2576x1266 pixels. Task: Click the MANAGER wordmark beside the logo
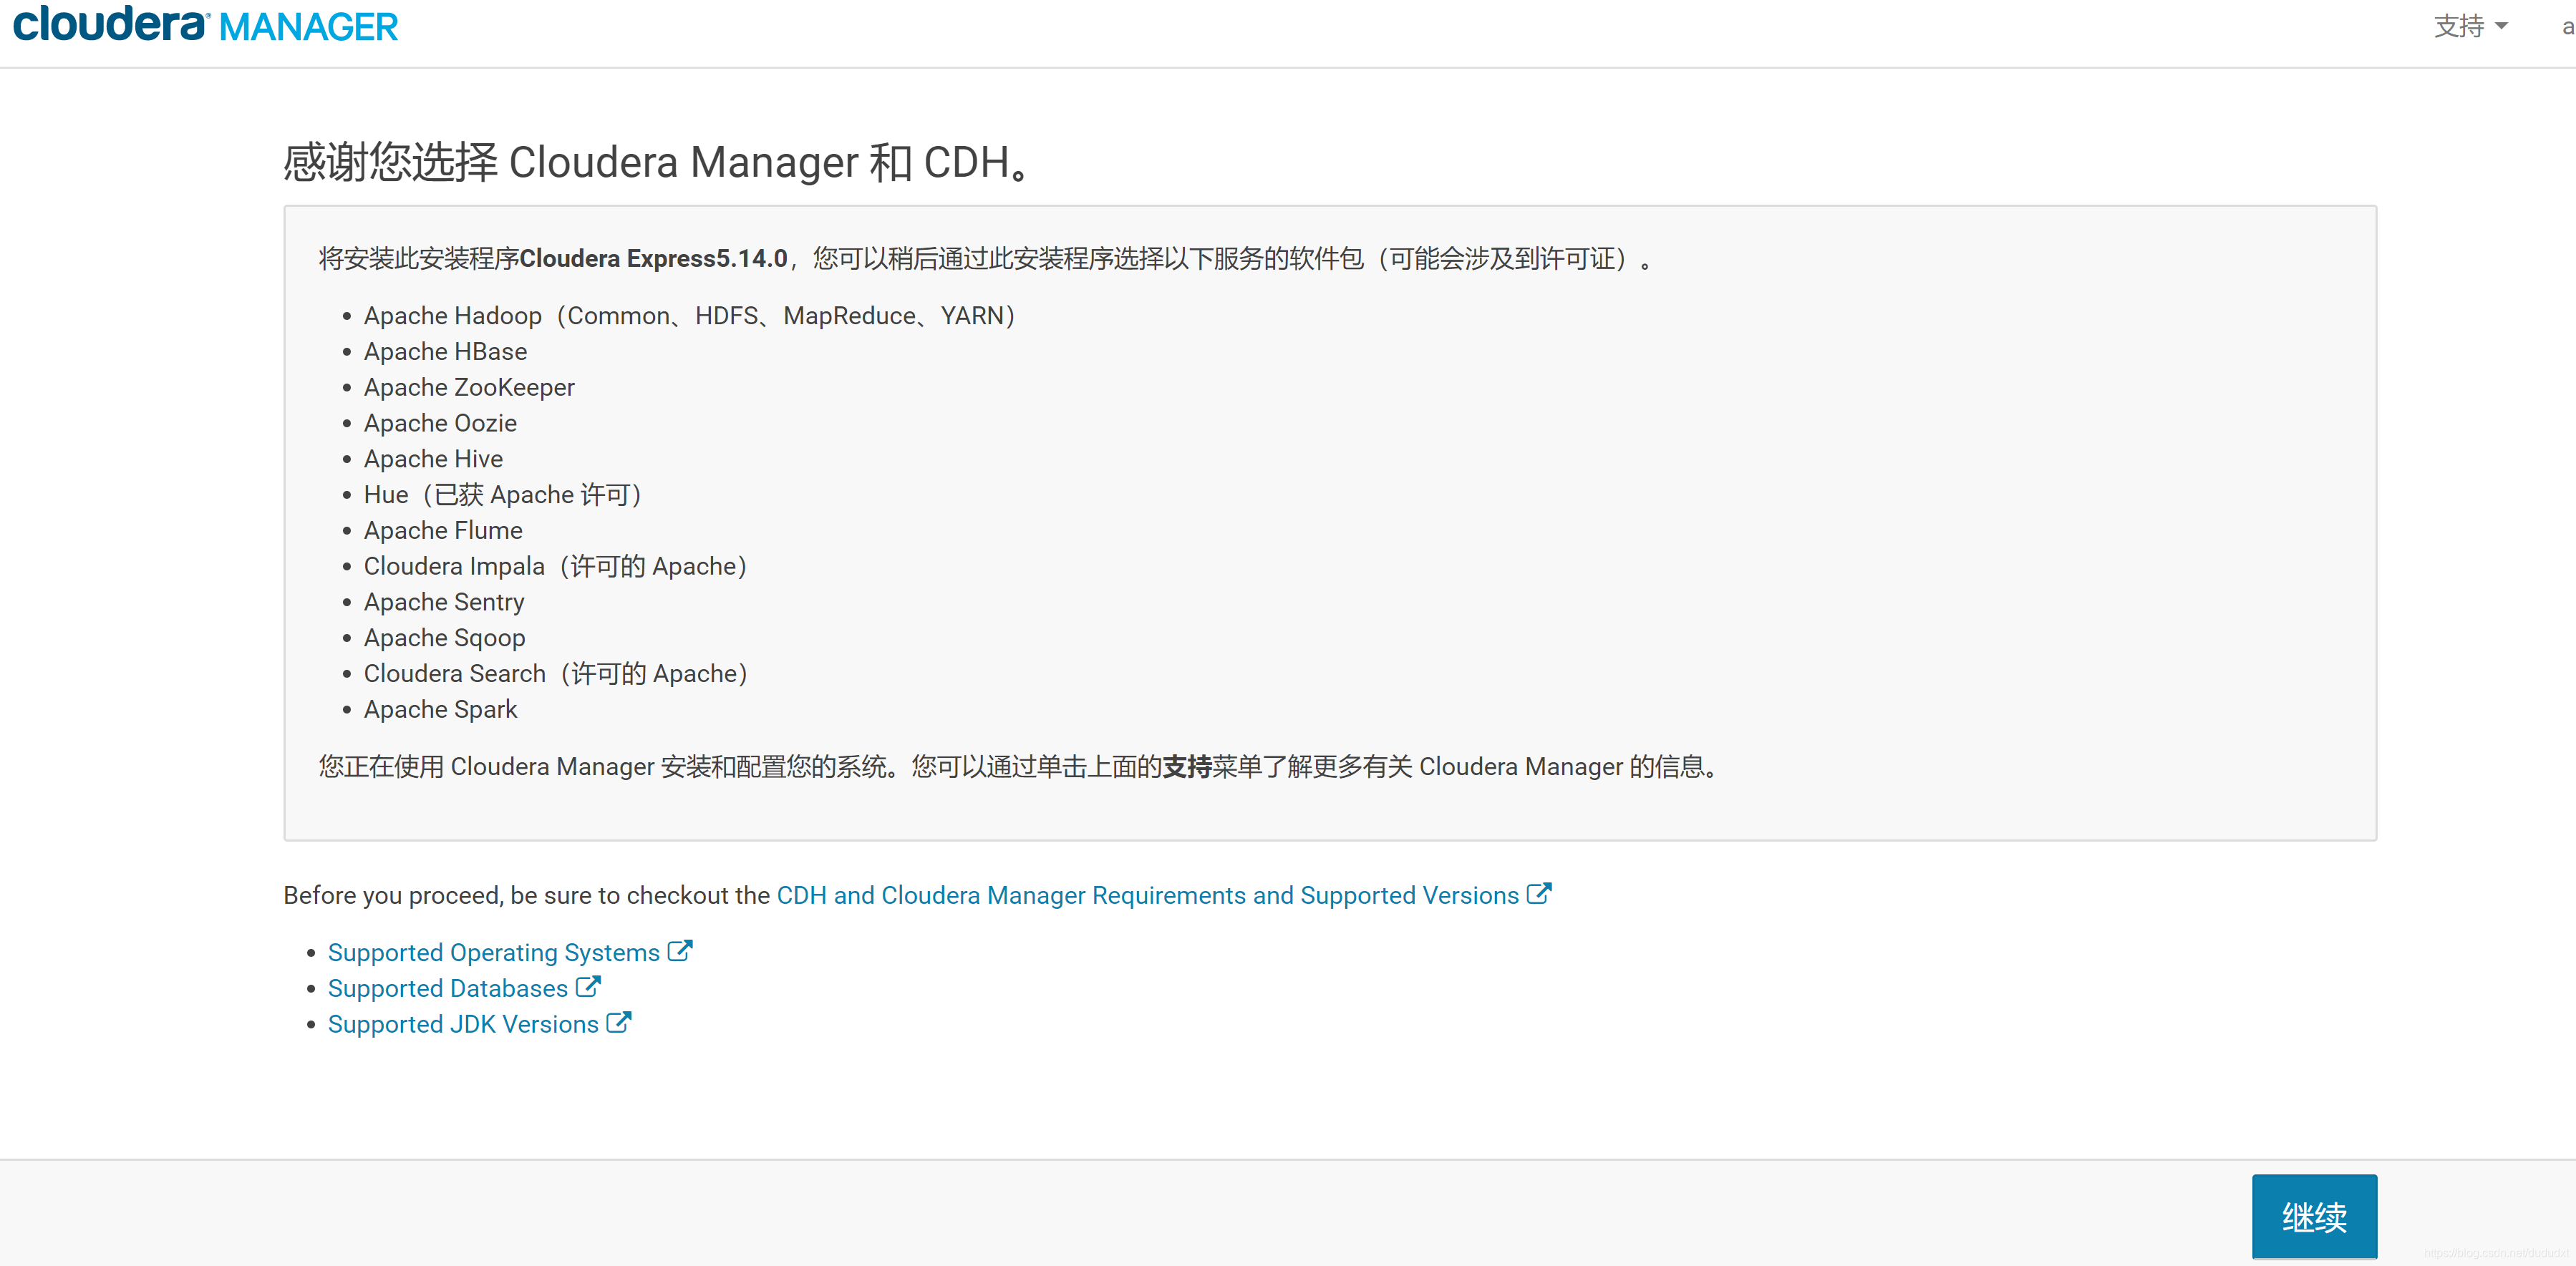(x=308, y=27)
